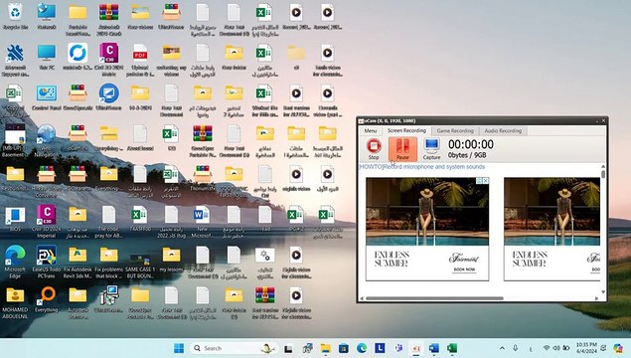The width and height of the screenshot is (631, 358).
Task: Open Word from the taskbar
Action: click(434, 348)
